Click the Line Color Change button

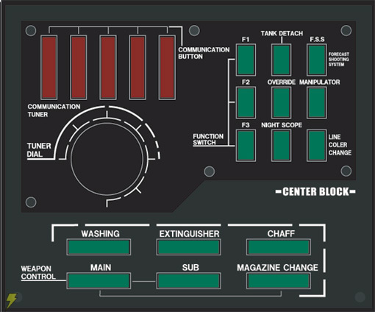click(317, 146)
